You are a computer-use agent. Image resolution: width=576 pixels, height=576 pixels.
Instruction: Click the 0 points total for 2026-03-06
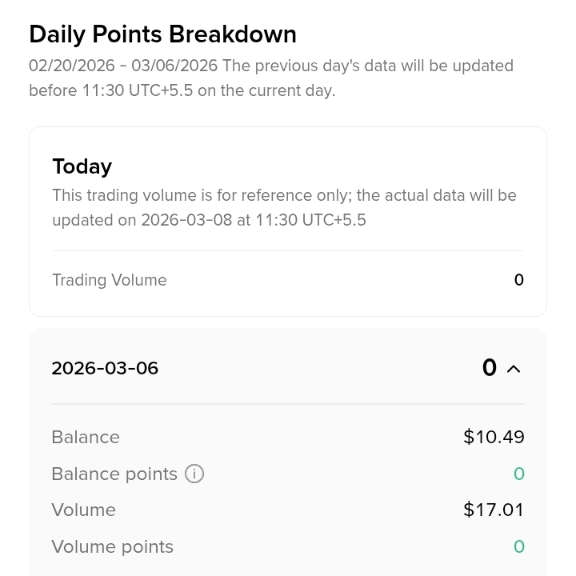[x=490, y=368]
